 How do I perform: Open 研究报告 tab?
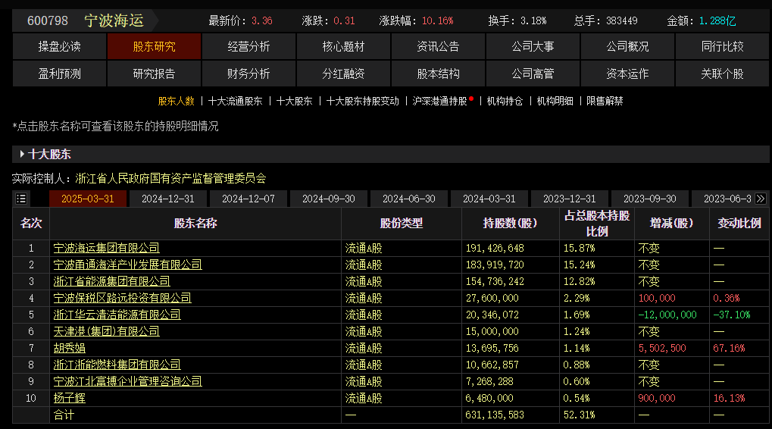tap(154, 74)
